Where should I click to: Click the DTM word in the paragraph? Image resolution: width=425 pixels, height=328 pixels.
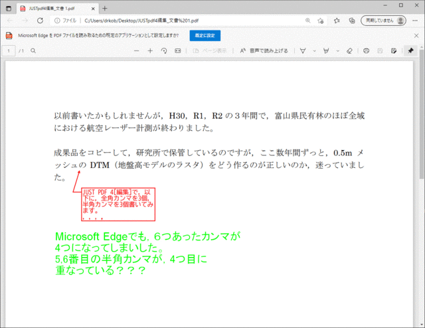[x=100, y=165]
